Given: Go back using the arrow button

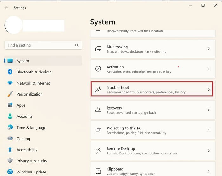Looking at the screenshot, I should (x=6, y=8).
